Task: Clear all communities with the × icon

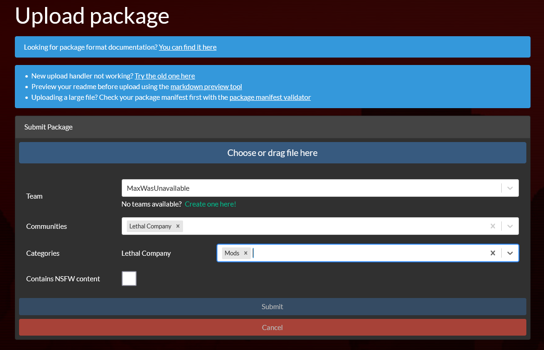Action: pyautogui.click(x=492, y=226)
